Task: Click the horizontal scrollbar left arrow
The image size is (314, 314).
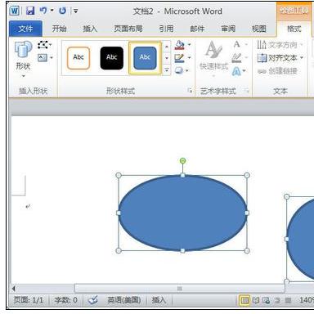Action: pos(14,289)
